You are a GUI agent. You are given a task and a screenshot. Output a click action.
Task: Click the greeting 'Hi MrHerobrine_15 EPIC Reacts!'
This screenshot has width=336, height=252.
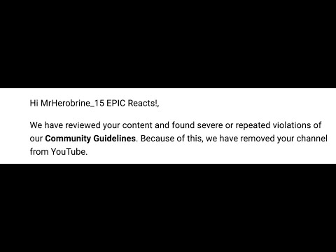coord(94,103)
